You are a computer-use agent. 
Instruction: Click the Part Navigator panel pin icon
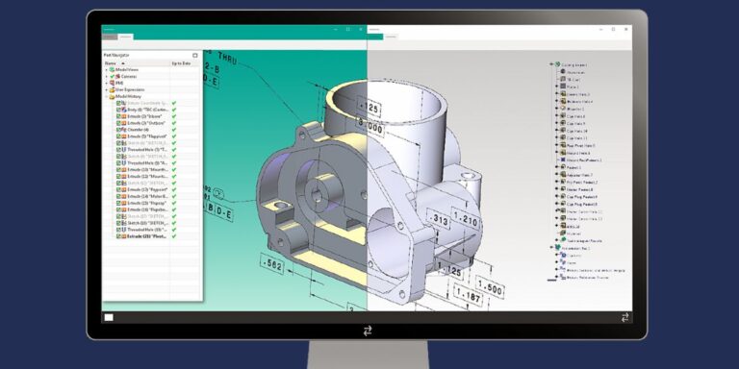coord(195,55)
